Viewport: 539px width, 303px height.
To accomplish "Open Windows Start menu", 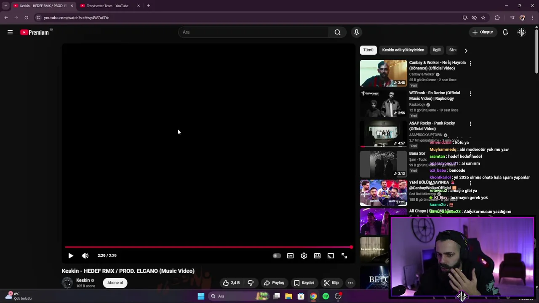I will pyautogui.click(x=201, y=296).
